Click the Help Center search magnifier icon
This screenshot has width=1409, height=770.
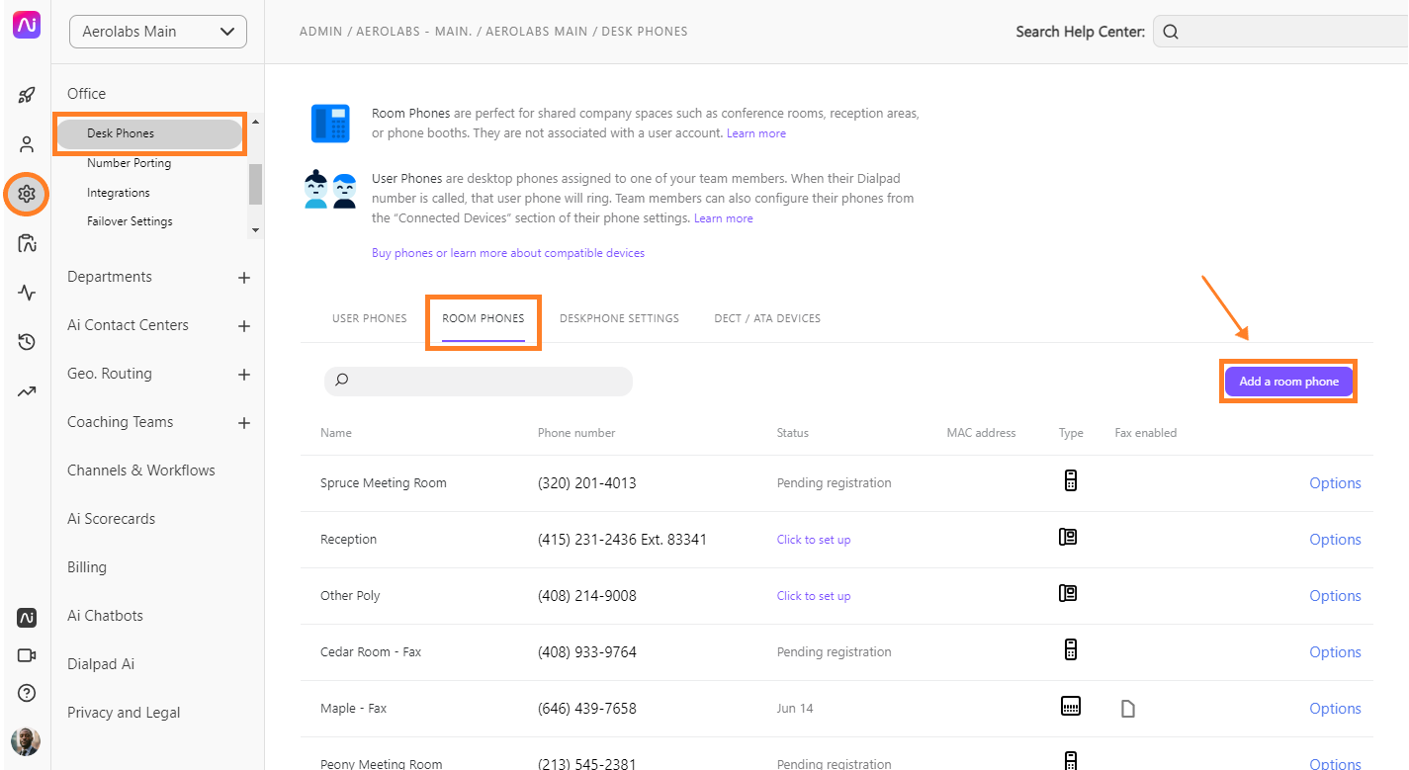(x=1171, y=32)
